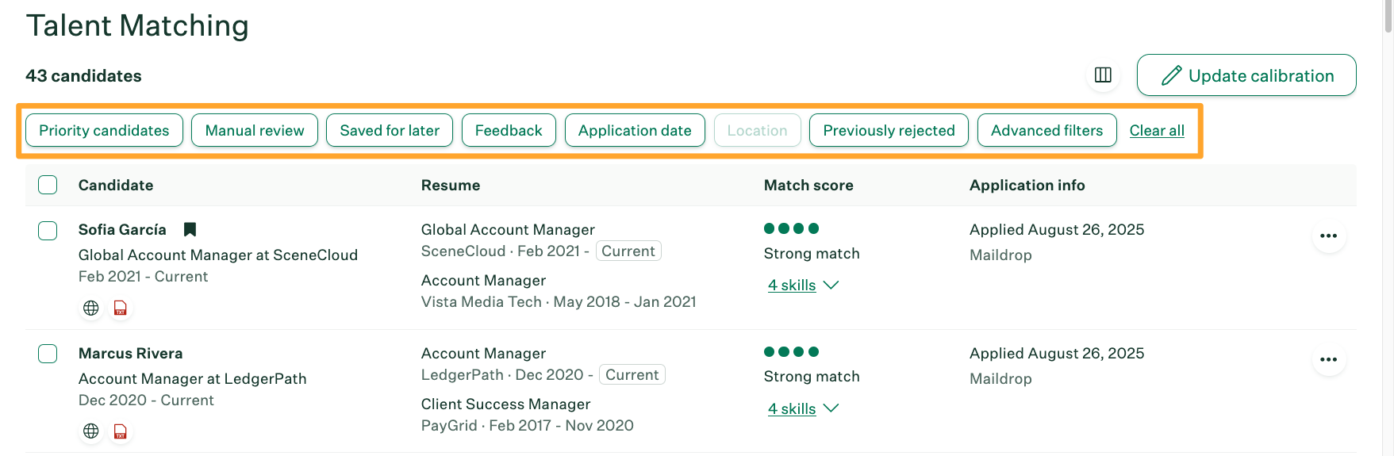1394x456 pixels.
Task: Select Marcus Rivera's row checkbox
Action: coord(48,354)
